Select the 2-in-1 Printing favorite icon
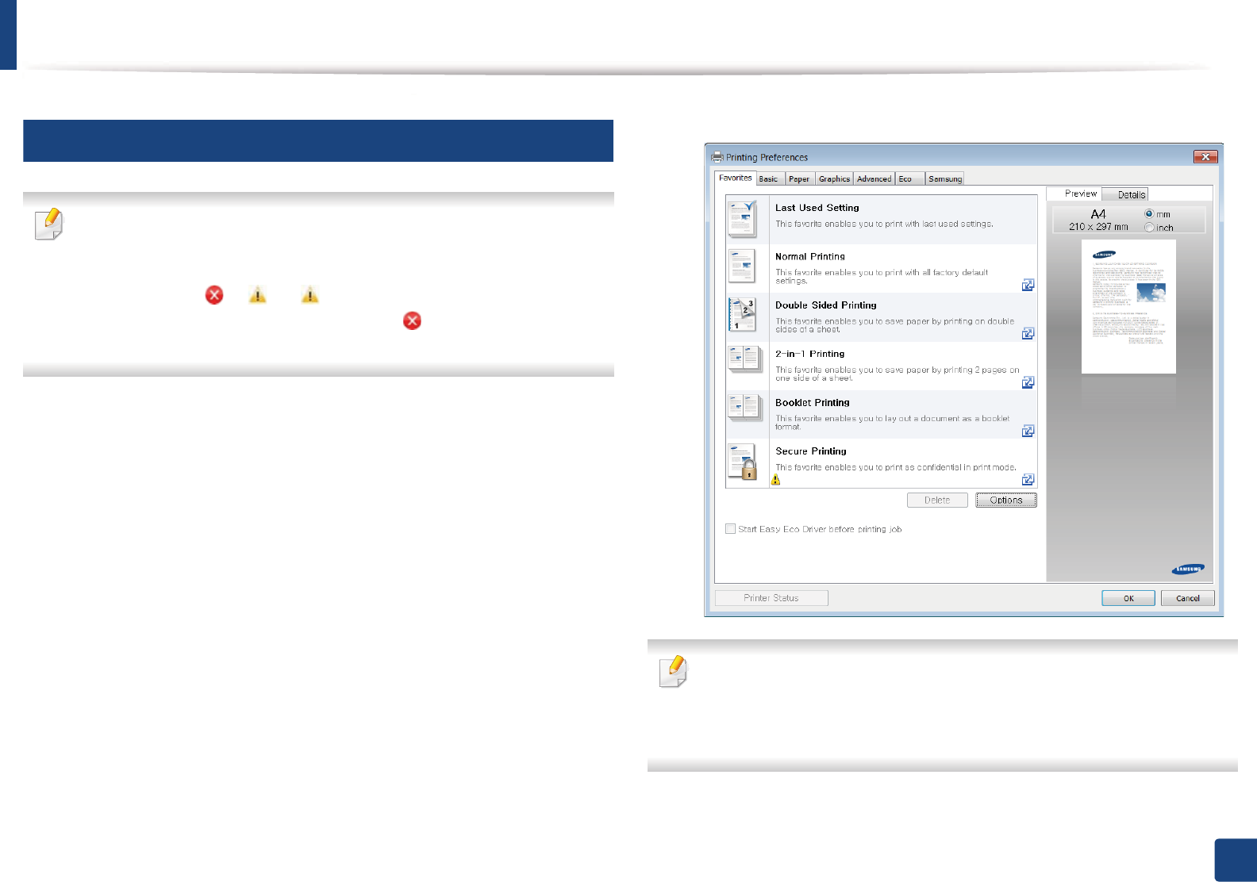 click(x=744, y=359)
